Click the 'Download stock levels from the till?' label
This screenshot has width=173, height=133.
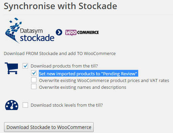tap(67, 105)
